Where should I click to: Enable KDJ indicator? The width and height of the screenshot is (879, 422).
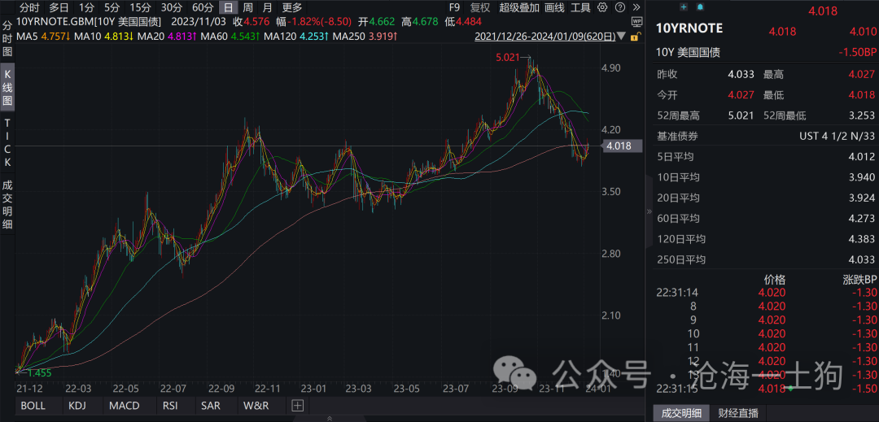[78, 405]
